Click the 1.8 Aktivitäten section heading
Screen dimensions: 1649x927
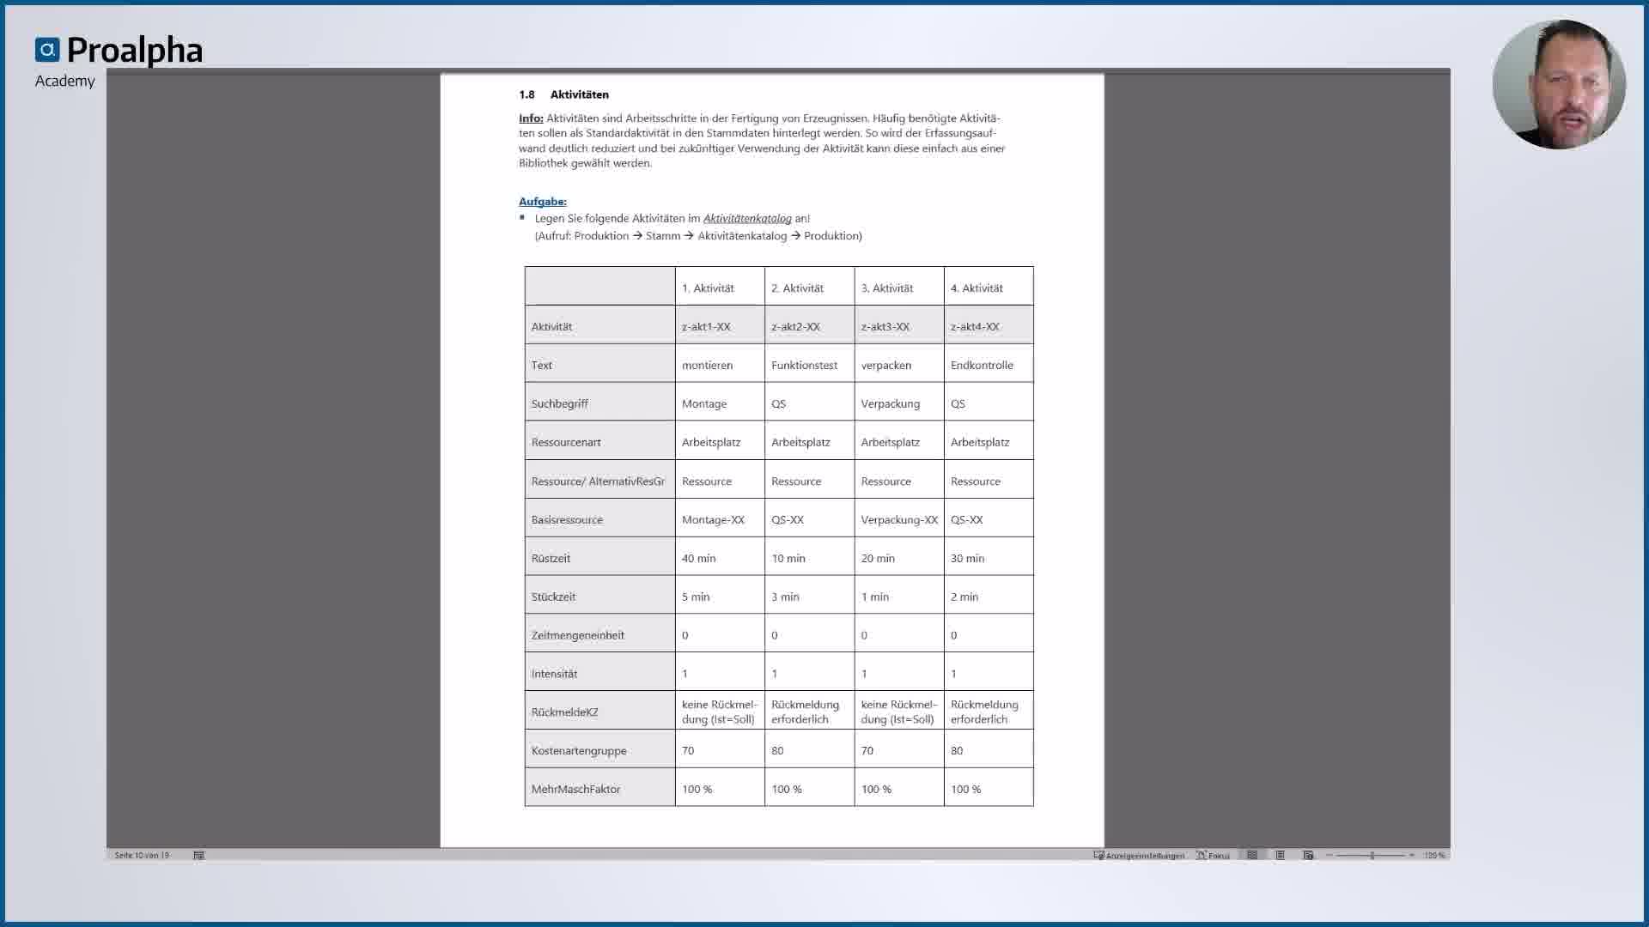(563, 94)
